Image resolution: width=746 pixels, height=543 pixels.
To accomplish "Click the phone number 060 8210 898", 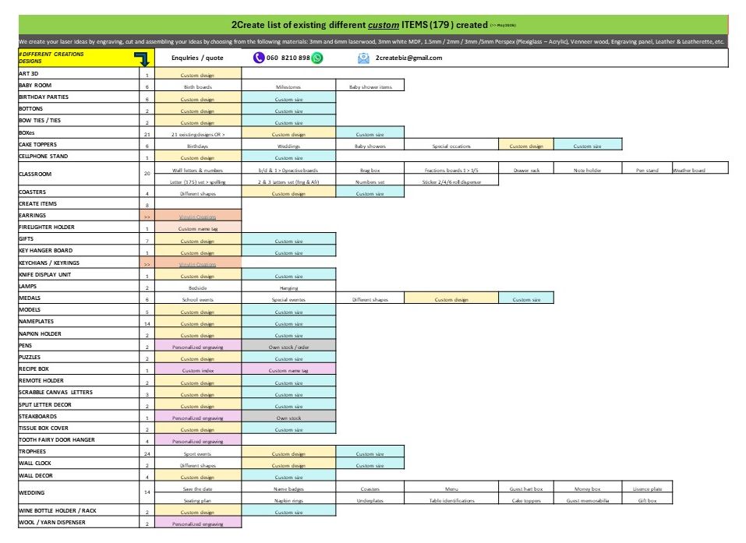I will click(288, 58).
